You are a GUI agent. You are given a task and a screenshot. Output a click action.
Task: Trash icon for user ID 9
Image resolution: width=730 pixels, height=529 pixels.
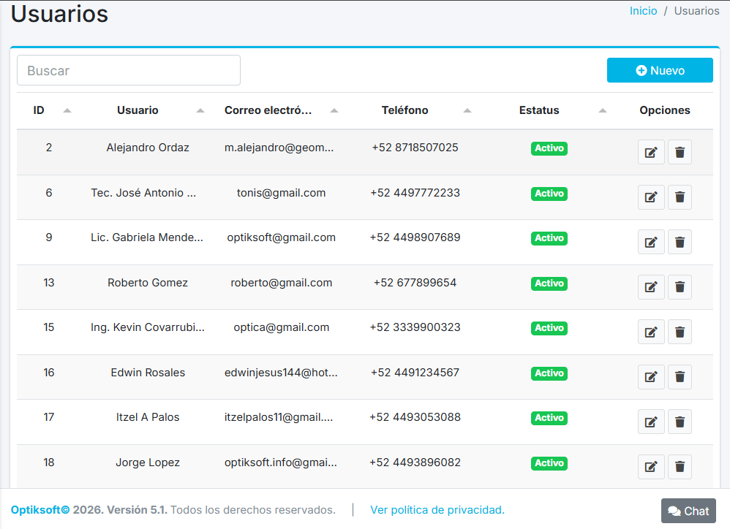point(680,242)
